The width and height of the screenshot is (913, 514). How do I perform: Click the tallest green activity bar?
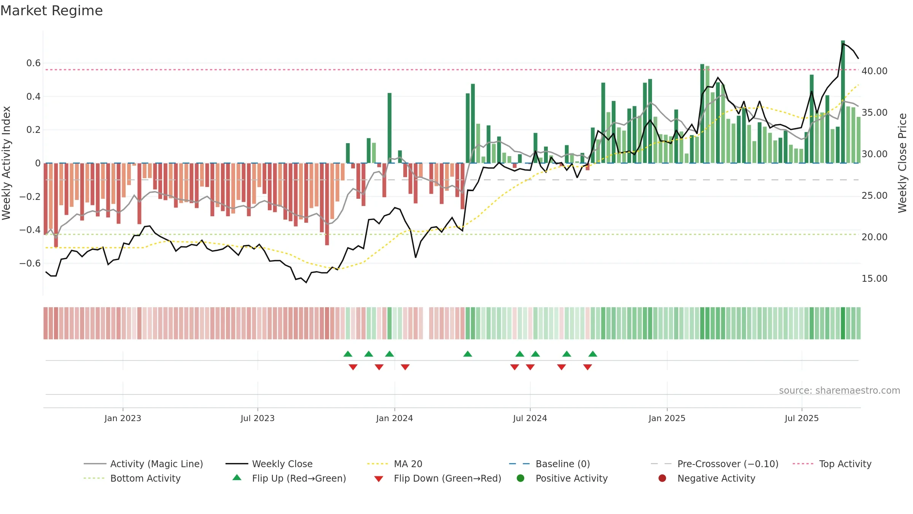(843, 102)
